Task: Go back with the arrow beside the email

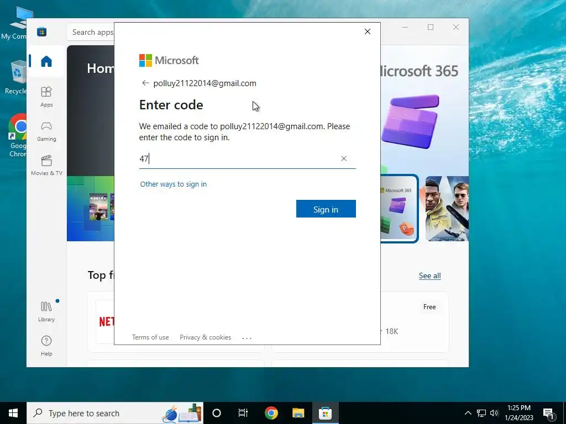Action: 145,83
